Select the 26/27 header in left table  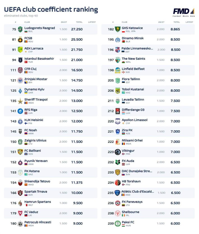tap(64, 22)
